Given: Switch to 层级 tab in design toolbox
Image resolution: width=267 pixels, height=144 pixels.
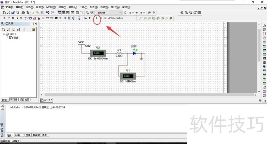Looking at the screenshot, I should coord(5,100).
